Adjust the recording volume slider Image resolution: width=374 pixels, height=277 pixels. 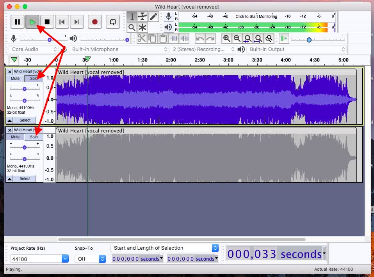(x=43, y=39)
